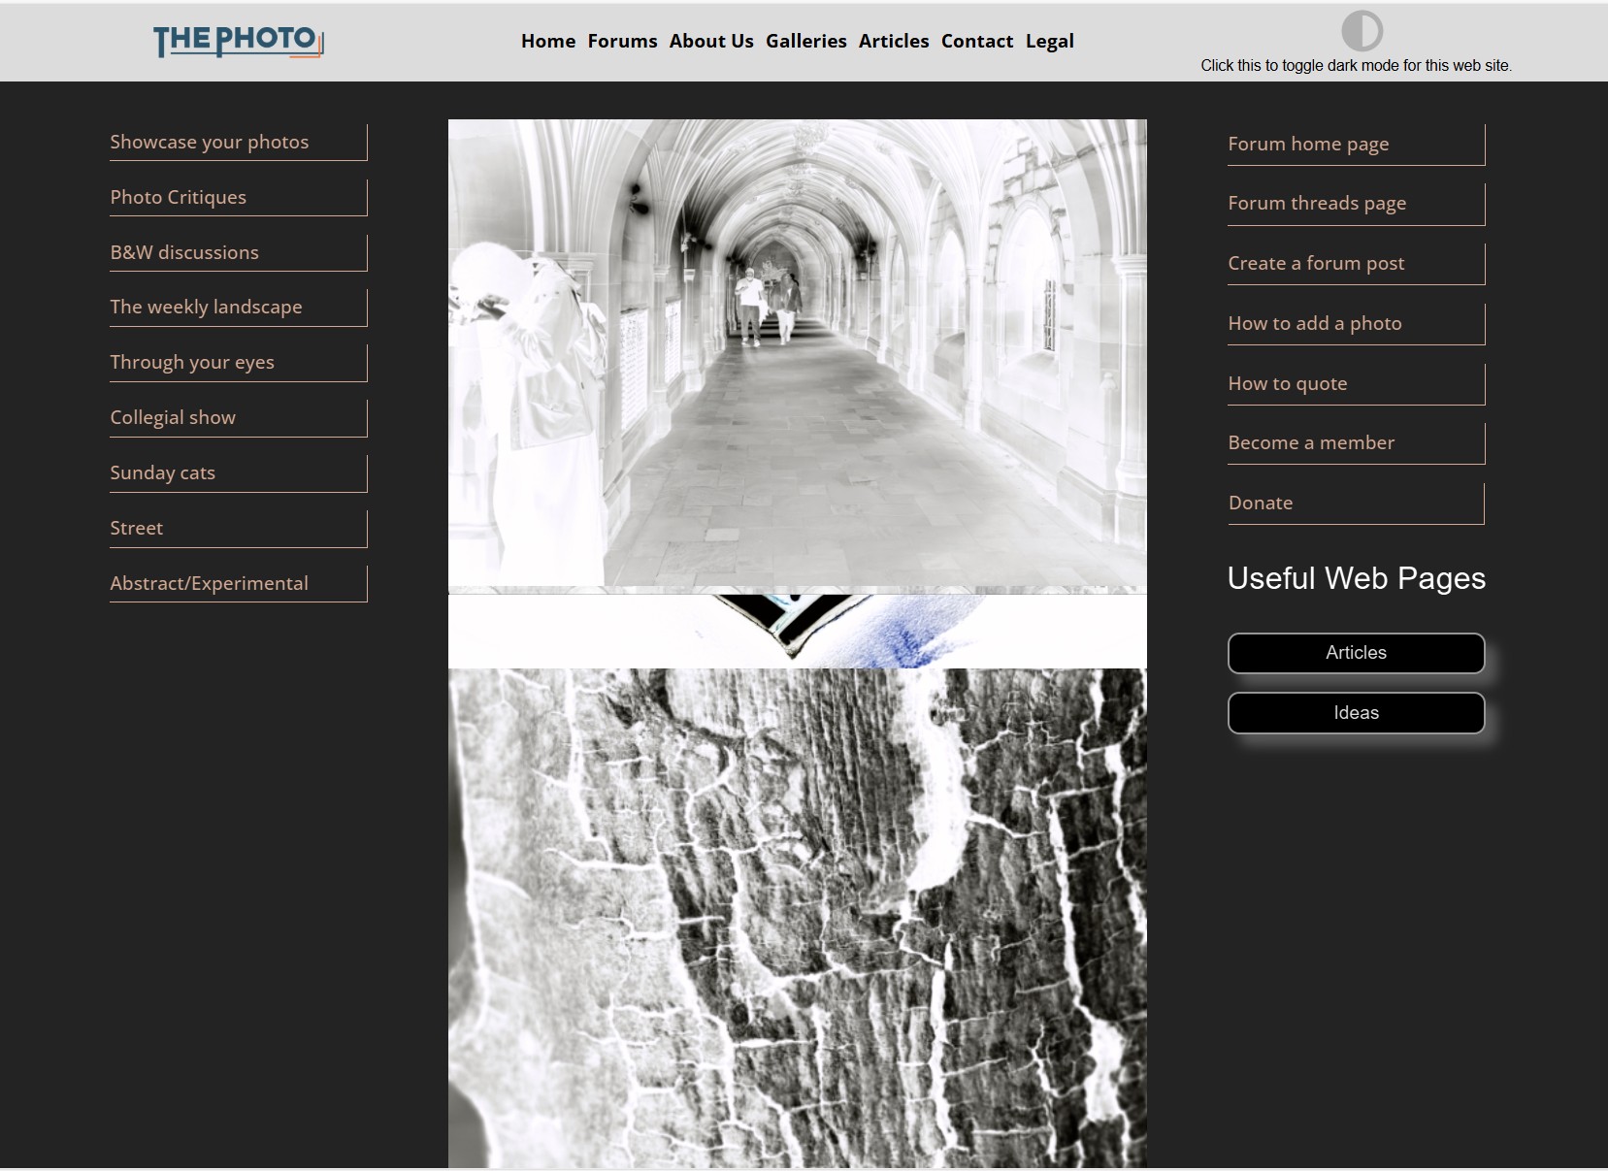1608x1171 pixels.
Task: Open the Forum threads page
Action: click(1356, 203)
